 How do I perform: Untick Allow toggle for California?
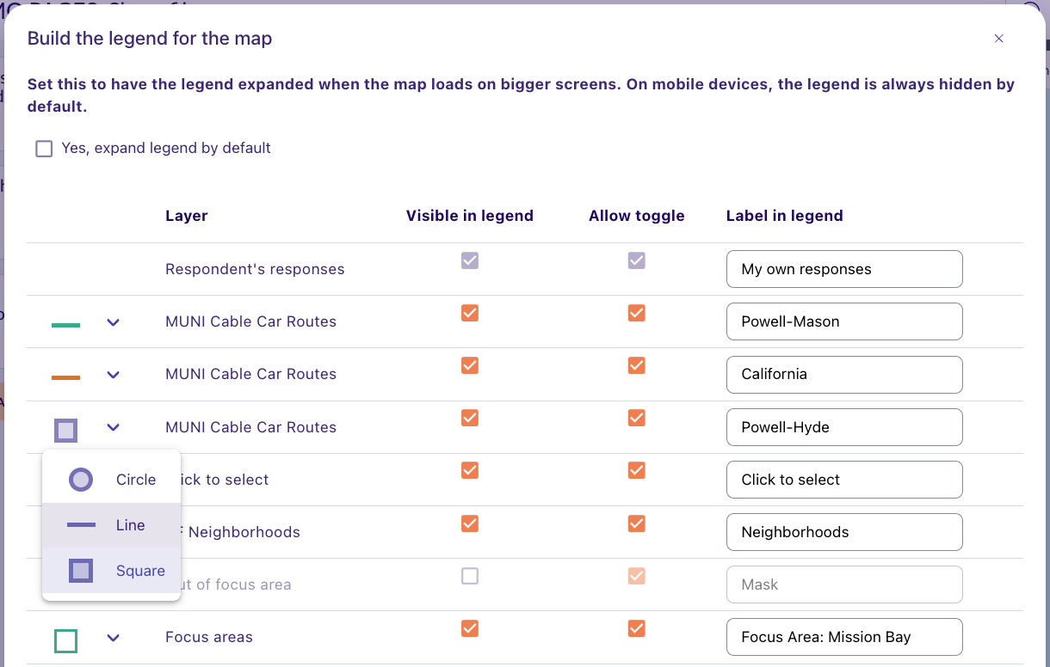[637, 365]
